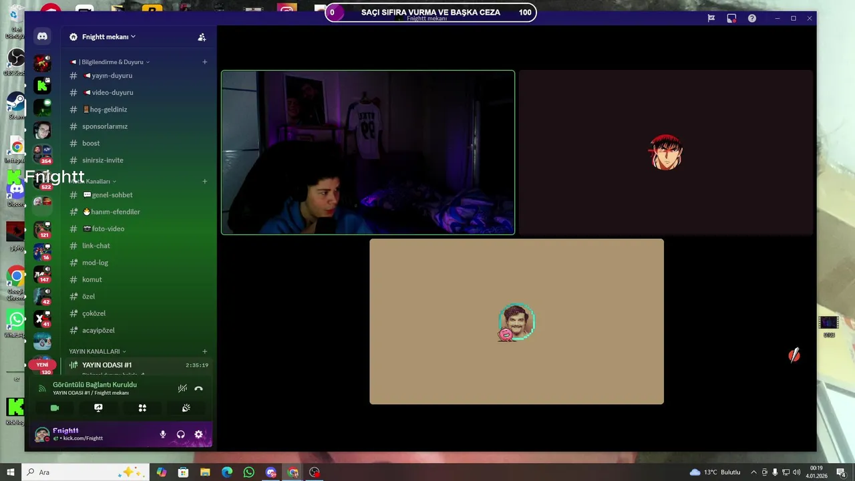Disconnect from the voice channel
855x481 pixels.
pyautogui.click(x=198, y=388)
